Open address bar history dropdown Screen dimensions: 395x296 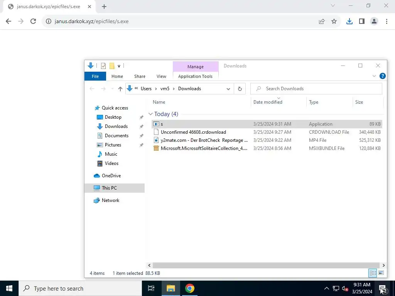click(x=228, y=89)
